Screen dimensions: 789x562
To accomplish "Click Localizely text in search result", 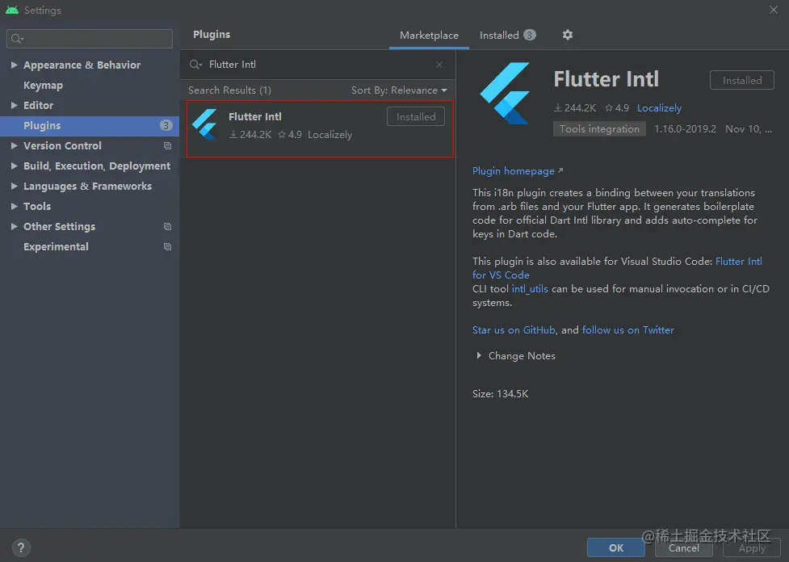I will [329, 135].
